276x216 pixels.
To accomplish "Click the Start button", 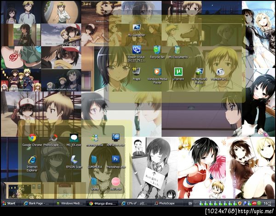I will point(9,203).
